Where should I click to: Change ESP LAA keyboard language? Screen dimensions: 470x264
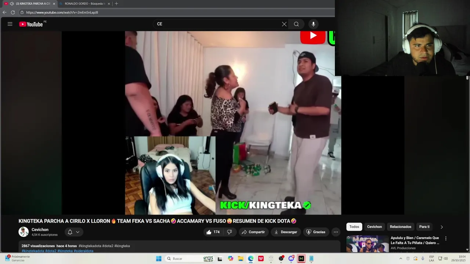(431, 258)
